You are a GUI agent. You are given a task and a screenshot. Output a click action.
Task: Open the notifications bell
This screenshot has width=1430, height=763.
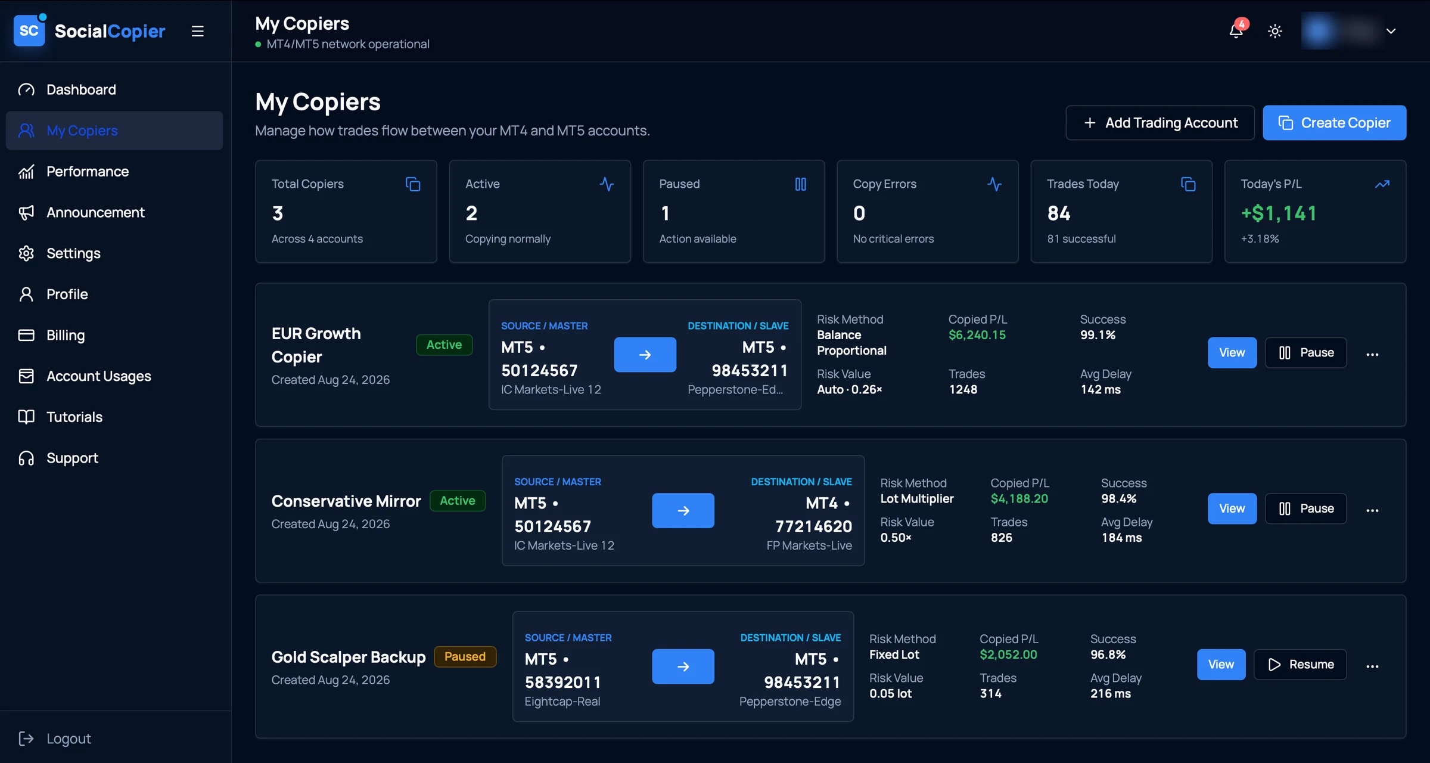coord(1236,30)
